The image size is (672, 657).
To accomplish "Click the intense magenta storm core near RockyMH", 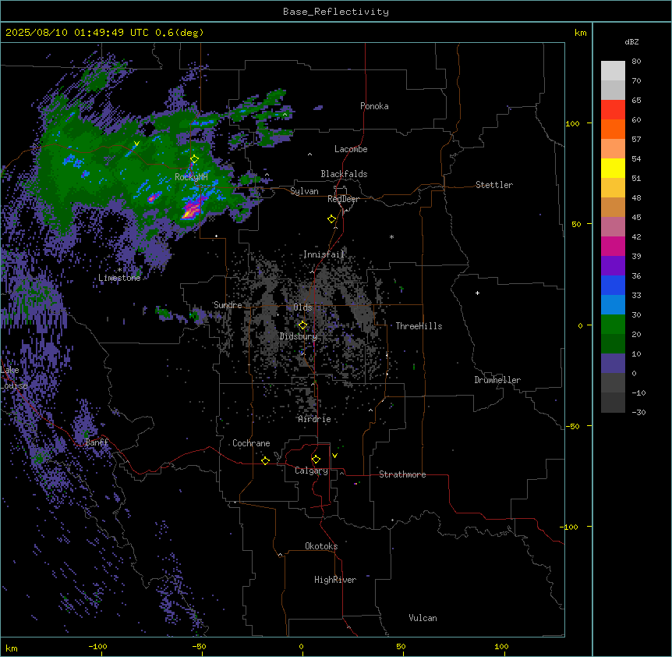I will (192, 211).
